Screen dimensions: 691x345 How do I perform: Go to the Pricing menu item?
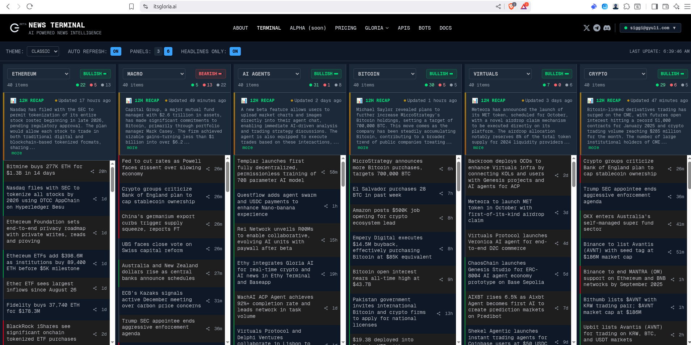tap(345, 28)
